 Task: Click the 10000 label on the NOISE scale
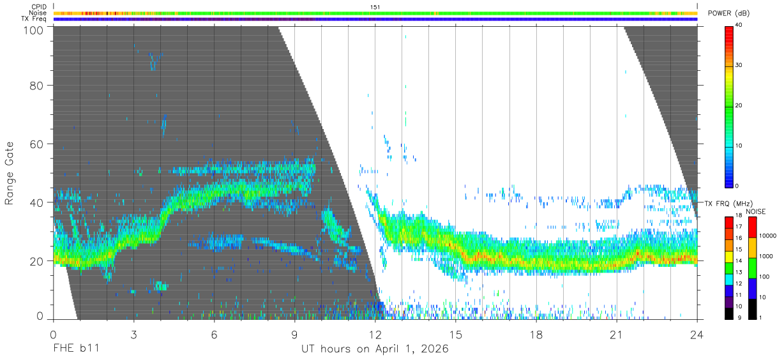(x=768, y=236)
